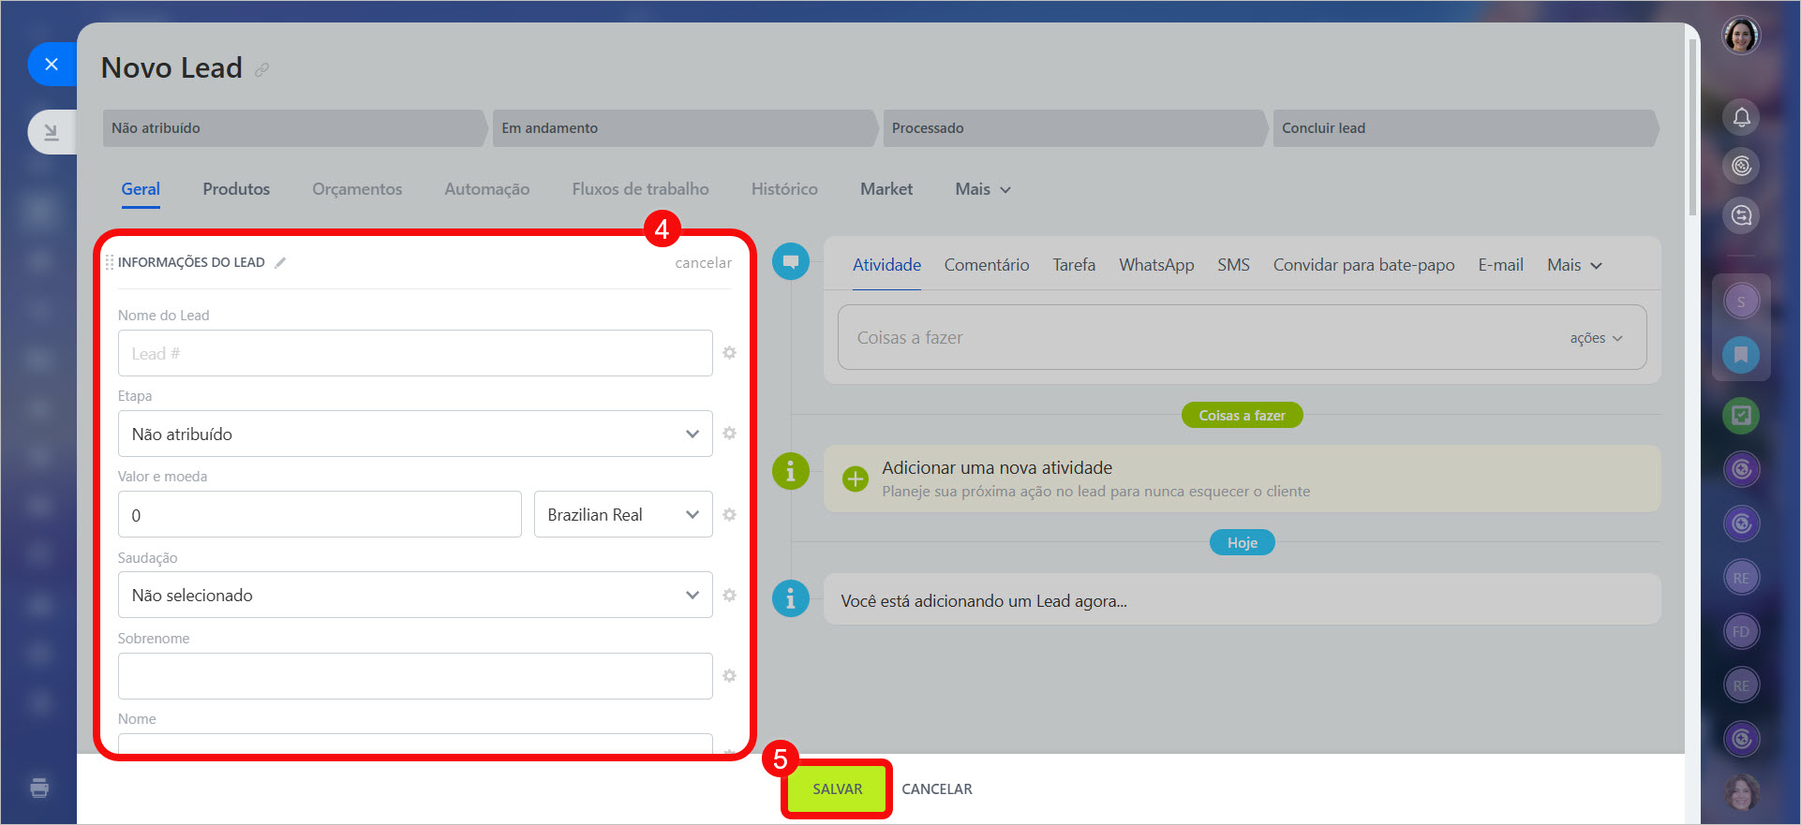Expand Mais in the activity toolbar
Image resolution: width=1801 pixels, height=825 pixels.
pos(1574,265)
